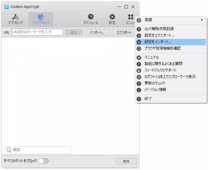Click the magnifier icon in 検索 box
Image resolution: width=208 pixels, height=170 pixels.
pos(9,150)
